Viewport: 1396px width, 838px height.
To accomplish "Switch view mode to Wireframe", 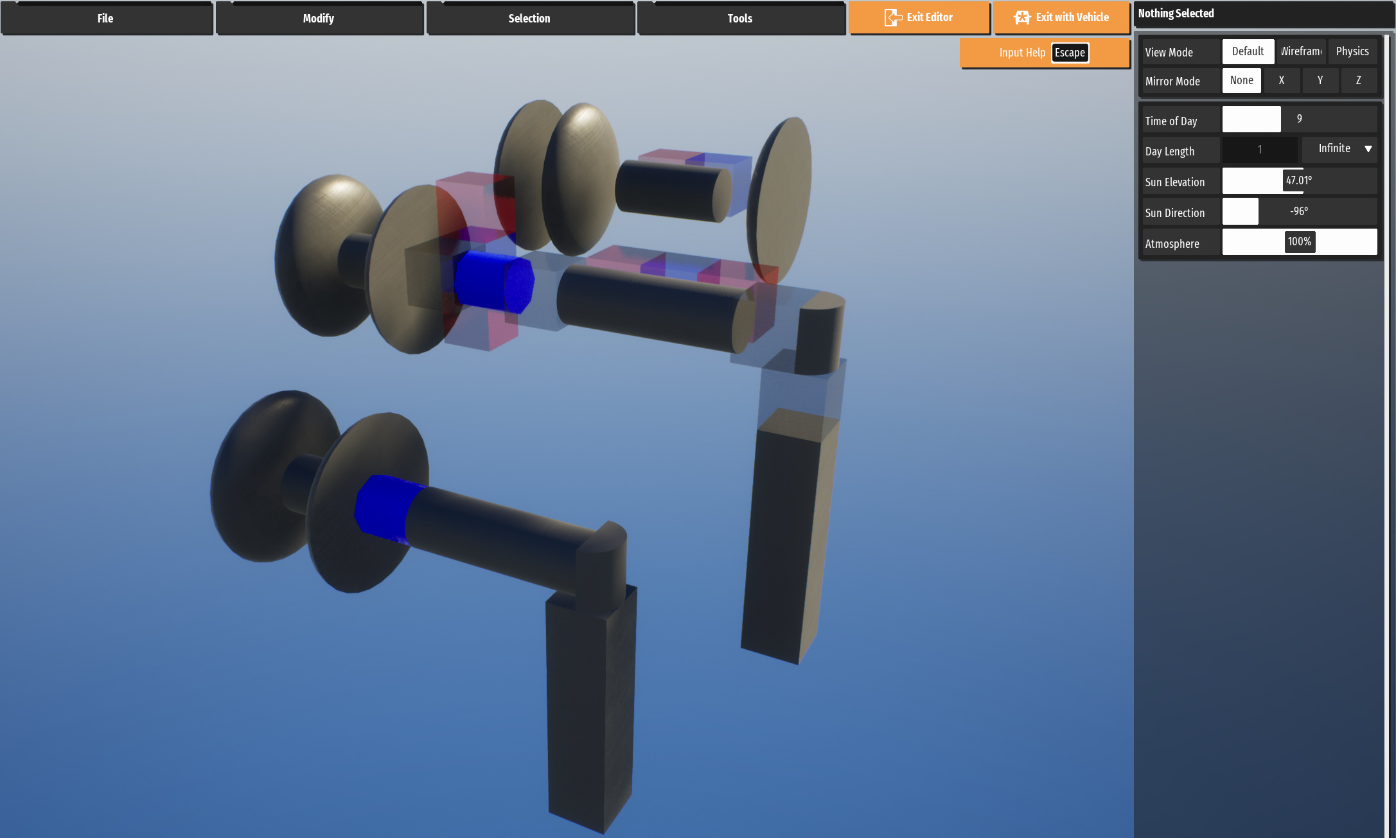I will coord(1301,51).
